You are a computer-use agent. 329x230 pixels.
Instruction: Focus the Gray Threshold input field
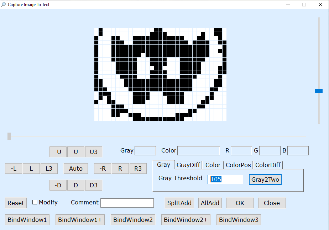[x=225, y=180]
